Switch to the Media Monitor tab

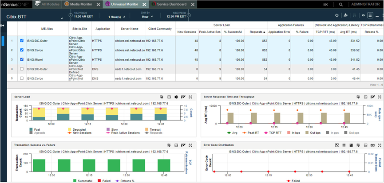(81, 4)
